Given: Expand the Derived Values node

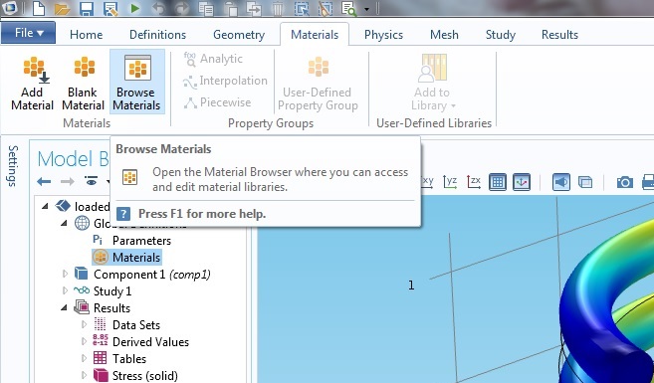Looking at the screenshot, I should 84,342.
